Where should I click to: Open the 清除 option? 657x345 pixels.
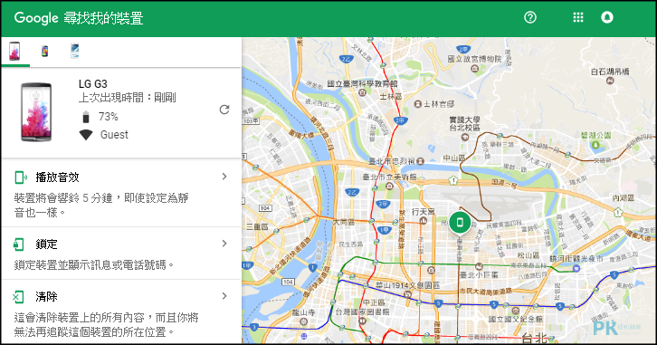tap(120, 311)
